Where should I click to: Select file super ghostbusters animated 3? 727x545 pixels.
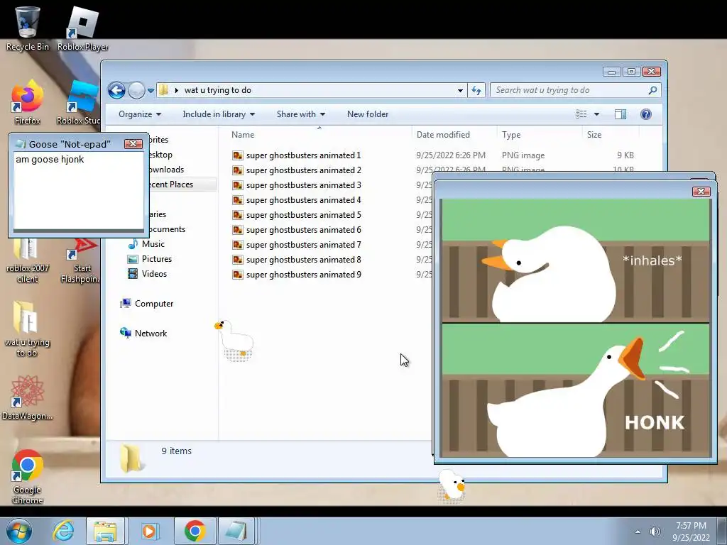pyautogui.click(x=297, y=185)
